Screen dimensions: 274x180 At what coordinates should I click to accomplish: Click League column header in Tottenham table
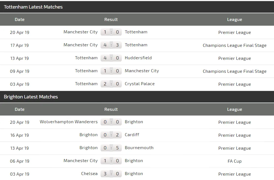[x=235, y=20]
